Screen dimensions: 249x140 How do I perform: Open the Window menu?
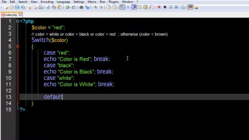(x=128, y=2)
